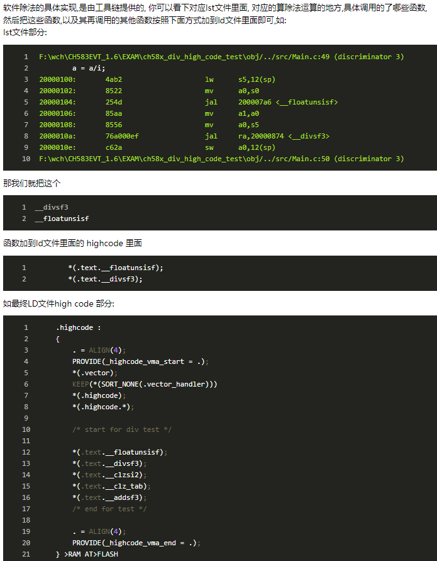Click the "*(.text.__clz_tab);" line
This screenshot has height=561, width=437.
click(112, 486)
